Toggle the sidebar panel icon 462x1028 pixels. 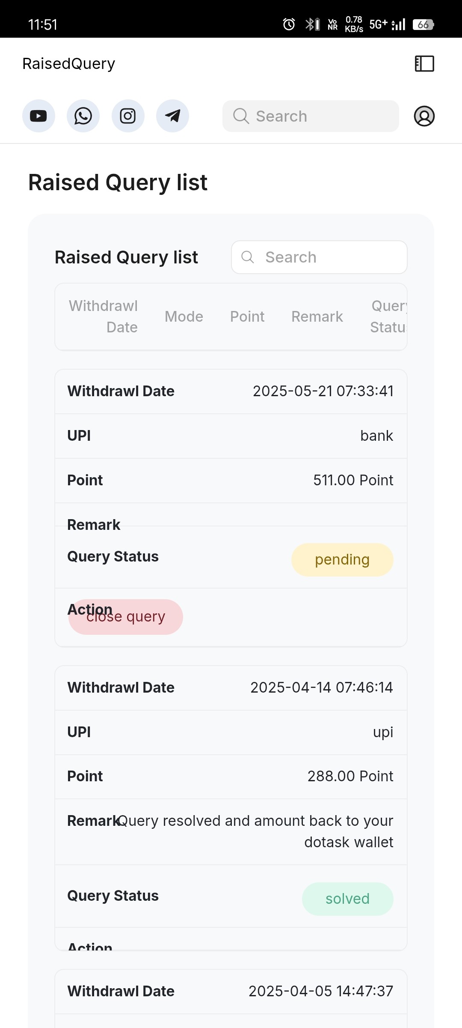point(424,64)
